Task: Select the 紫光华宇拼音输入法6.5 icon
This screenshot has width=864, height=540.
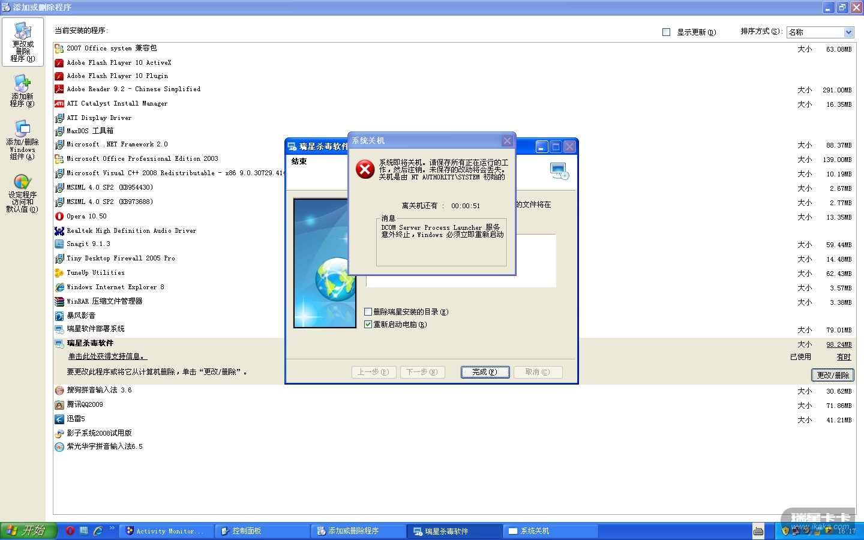Action: coord(59,447)
